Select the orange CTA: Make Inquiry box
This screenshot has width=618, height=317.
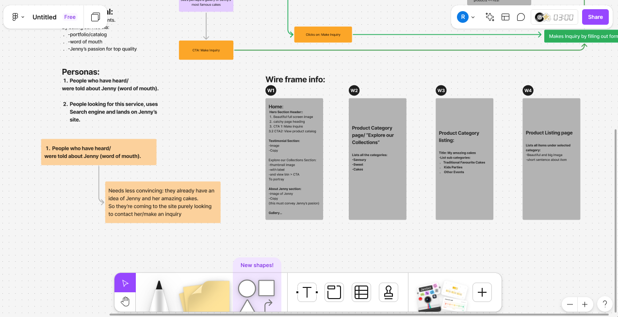(206, 50)
